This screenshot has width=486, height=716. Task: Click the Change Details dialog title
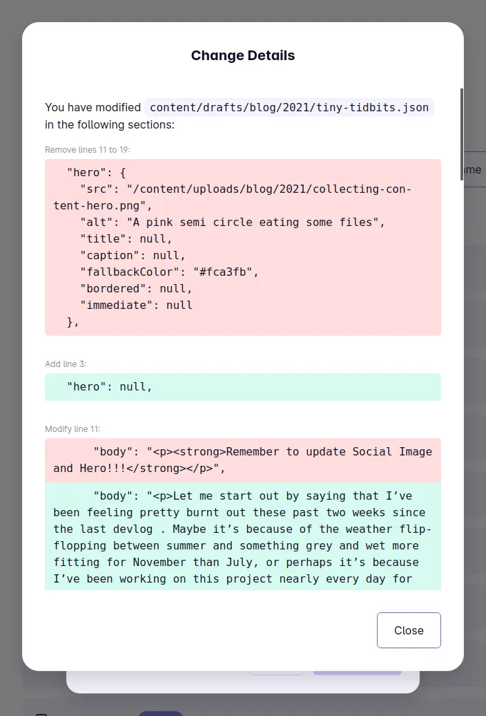242,55
